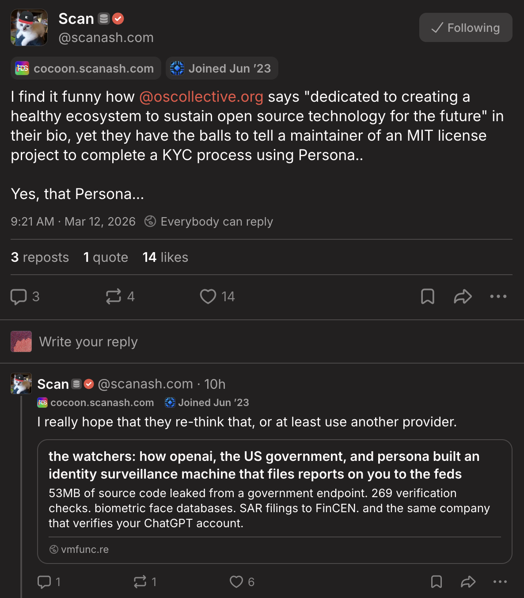Open more options for reply post
This screenshot has width=524, height=598.
(500, 582)
